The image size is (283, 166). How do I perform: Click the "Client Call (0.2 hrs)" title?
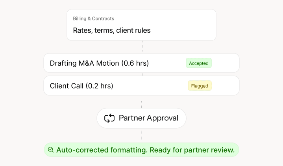pyautogui.click(x=81, y=85)
